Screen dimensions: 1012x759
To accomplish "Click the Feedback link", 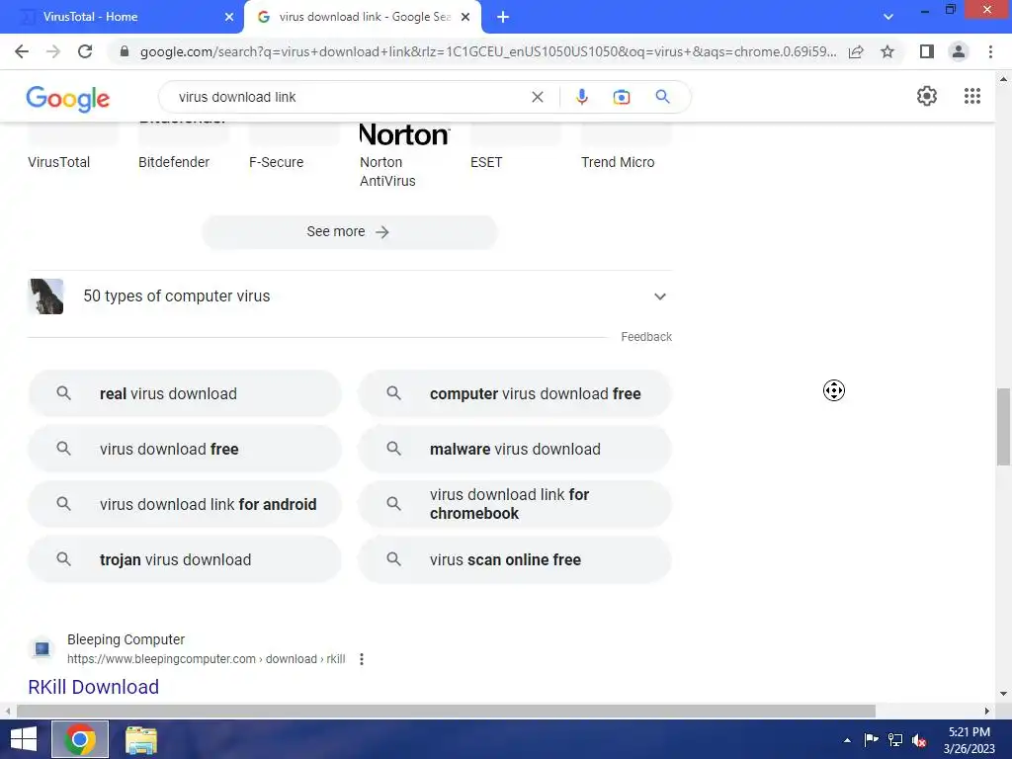I will click(646, 337).
